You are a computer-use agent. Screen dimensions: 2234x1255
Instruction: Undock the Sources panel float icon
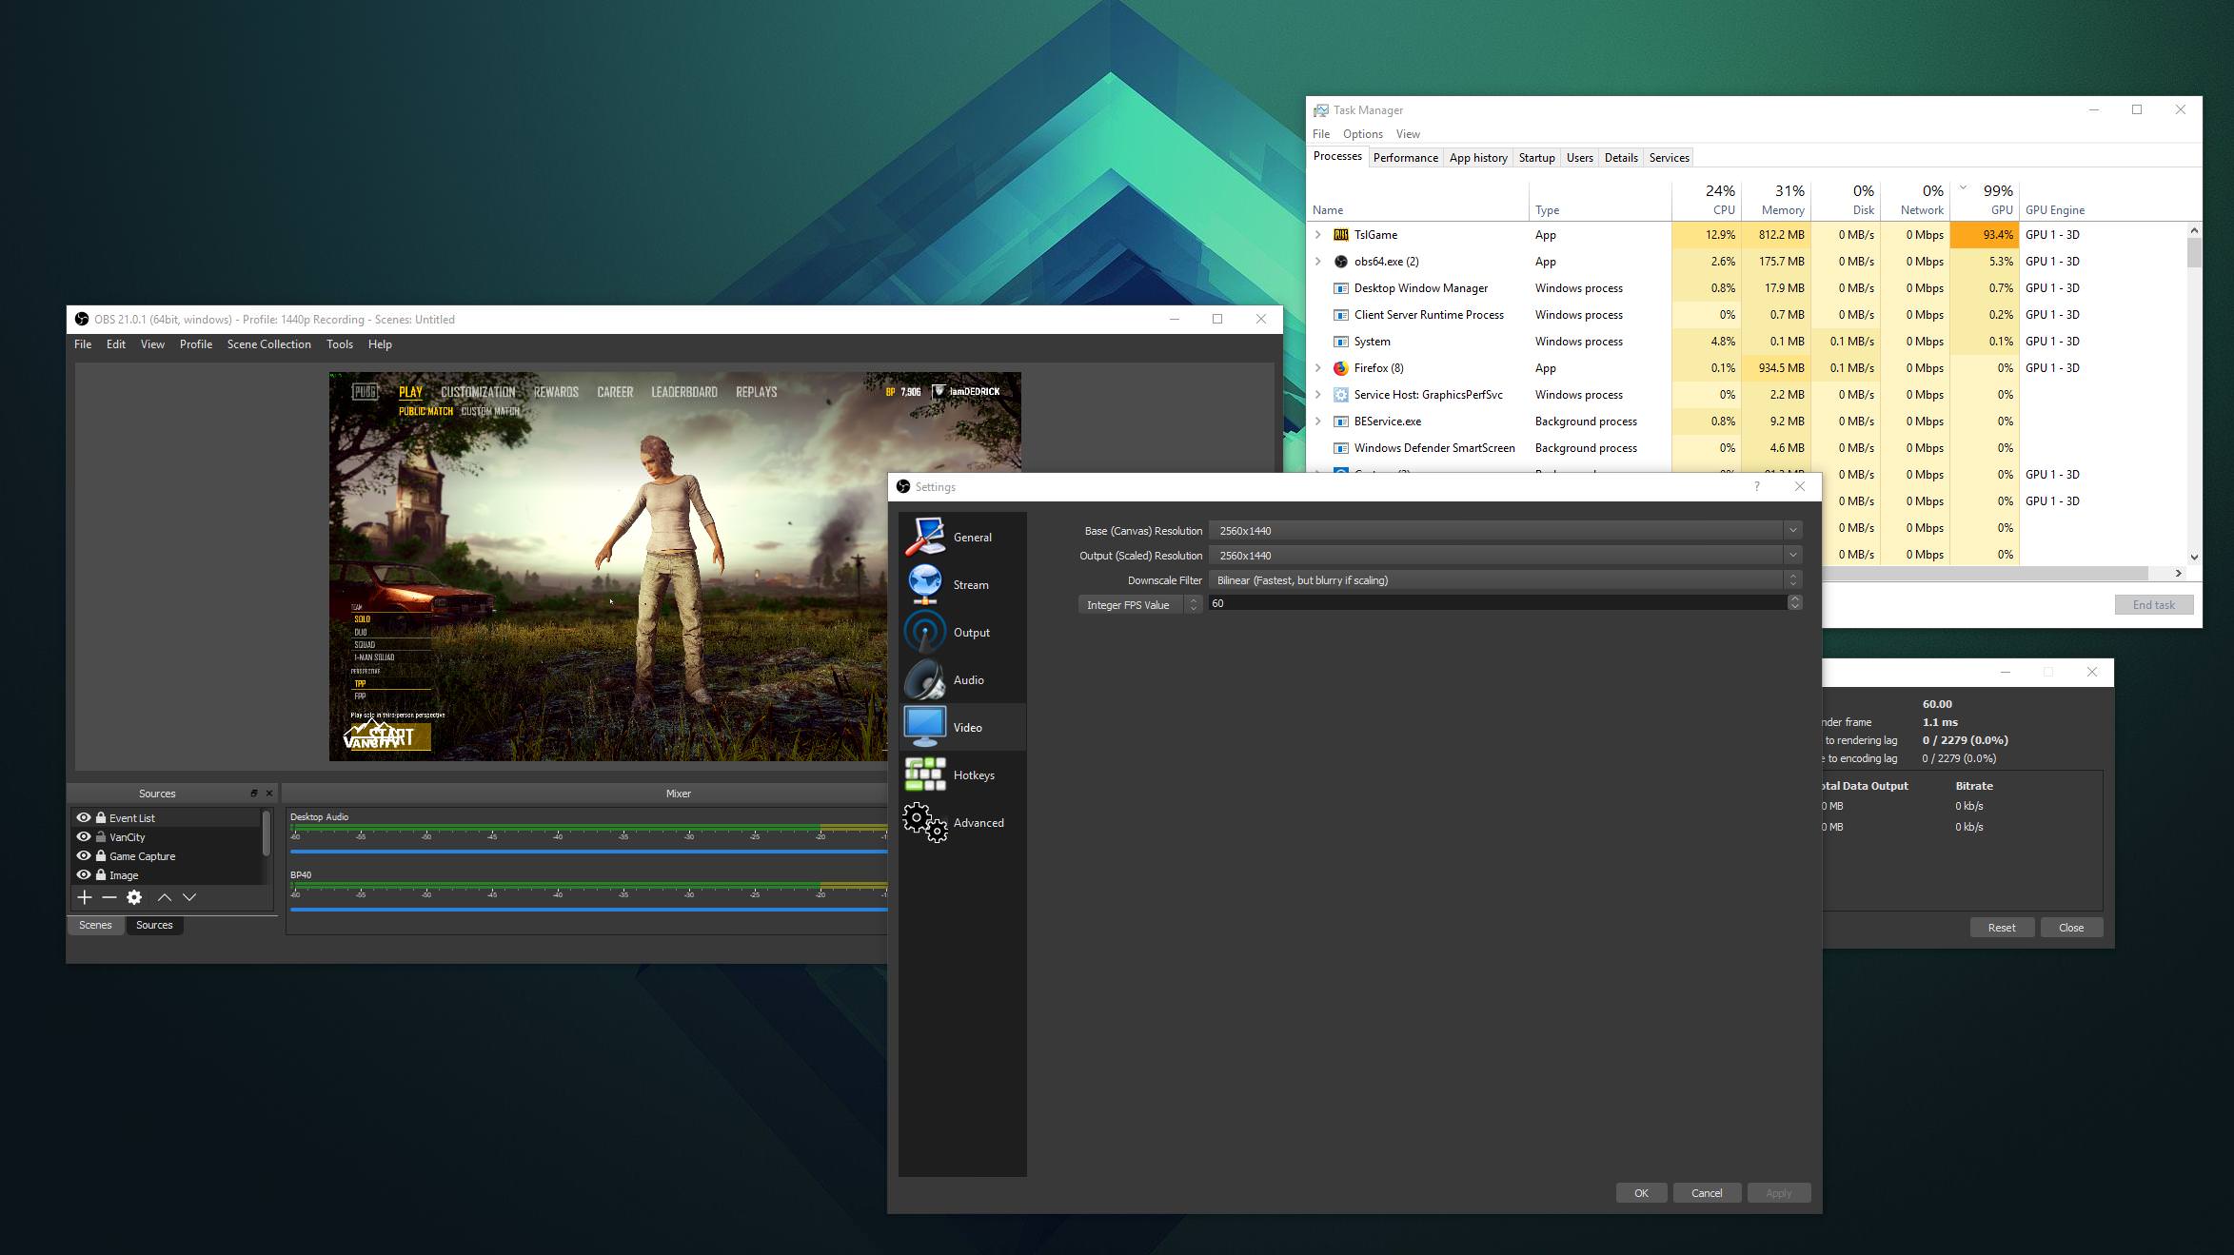(x=254, y=793)
